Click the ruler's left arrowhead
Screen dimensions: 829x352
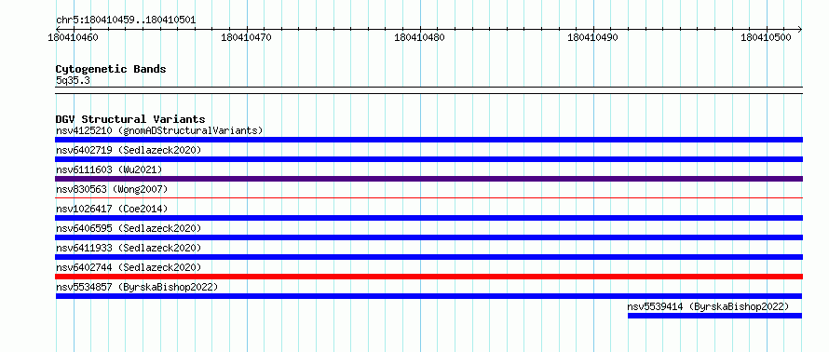pyautogui.click(x=58, y=29)
